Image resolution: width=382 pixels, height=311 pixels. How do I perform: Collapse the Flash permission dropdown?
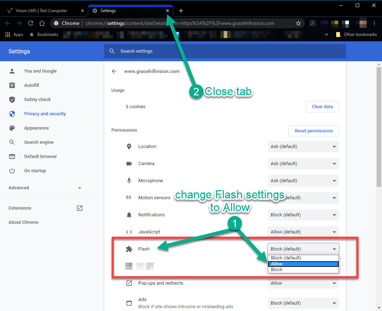(303, 249)
